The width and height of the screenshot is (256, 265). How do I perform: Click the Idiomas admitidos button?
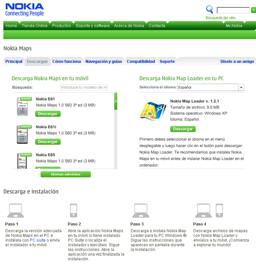coord(66,174)
